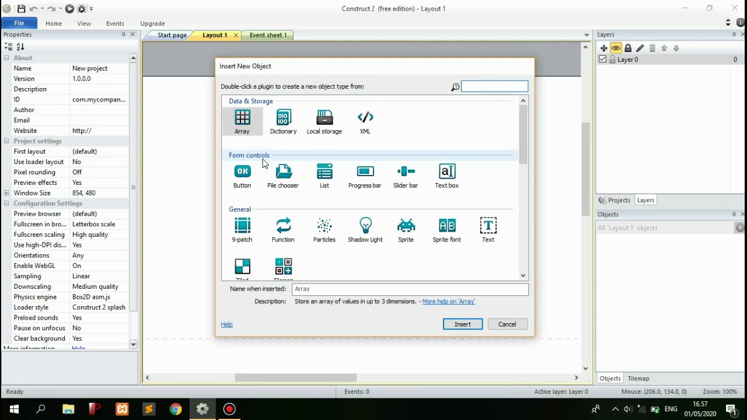
Task: Open the Events ribbon tab
Action: pyautogui.click(x=115, y=23)
